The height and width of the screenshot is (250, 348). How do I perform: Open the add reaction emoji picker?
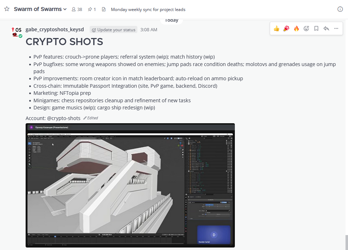[x=306, y=28]
